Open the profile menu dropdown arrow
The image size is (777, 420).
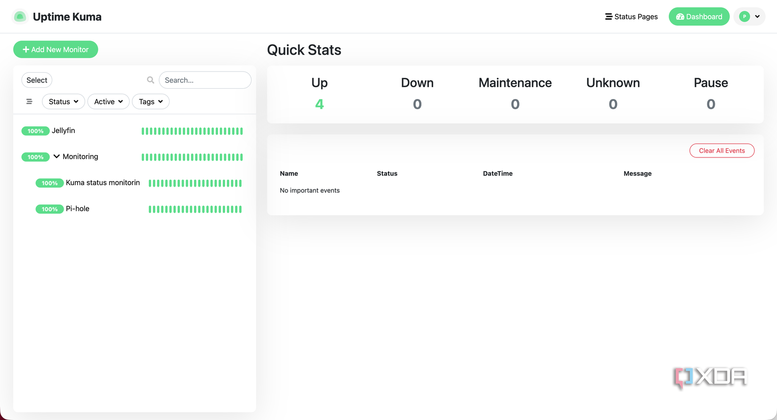click(757, 16)
